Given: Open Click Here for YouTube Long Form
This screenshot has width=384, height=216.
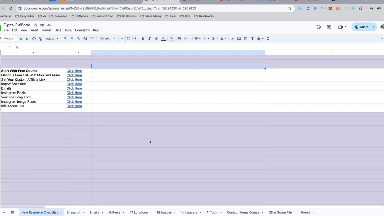Looking at the screenshot, I should coord(74,97).
